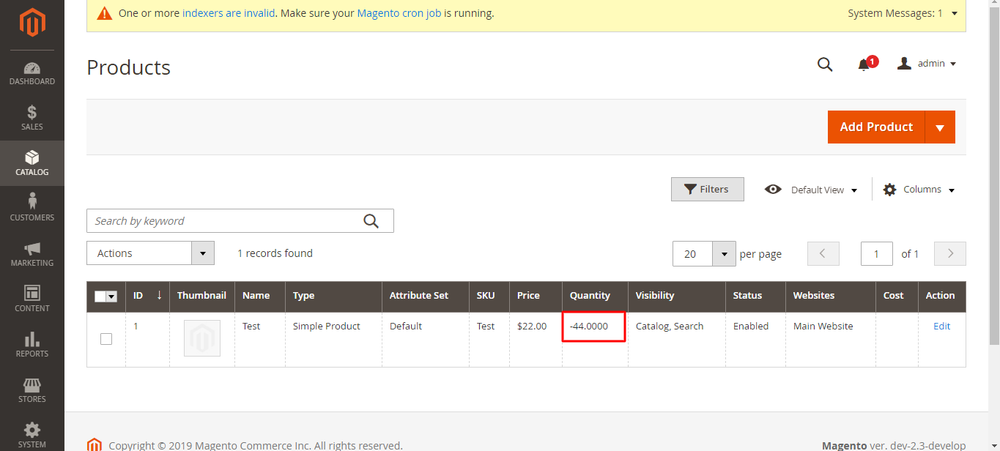1000x451 pixels.
Task: Click the global search magnifier icon
Action: pos(825,64)
